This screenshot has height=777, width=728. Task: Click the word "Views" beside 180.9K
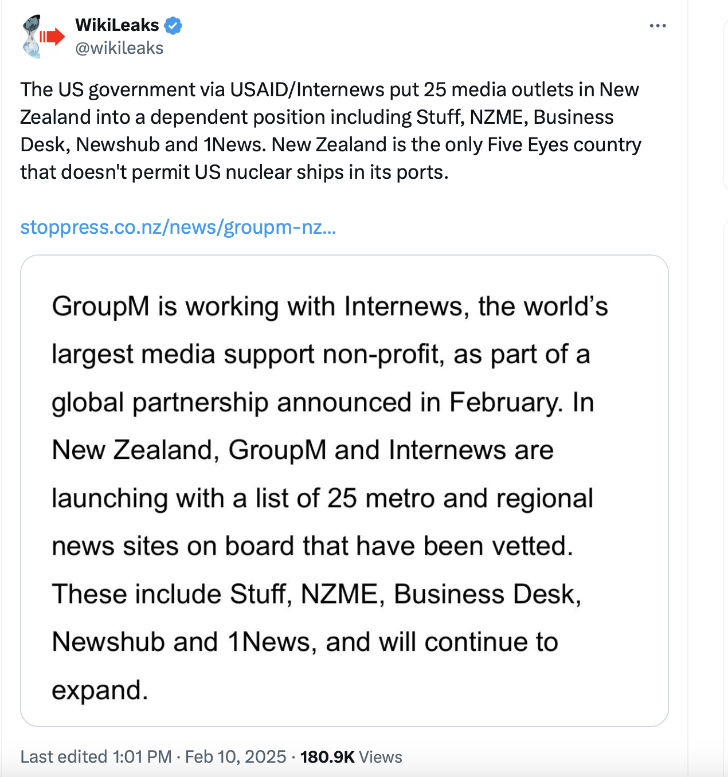[381, 757]
